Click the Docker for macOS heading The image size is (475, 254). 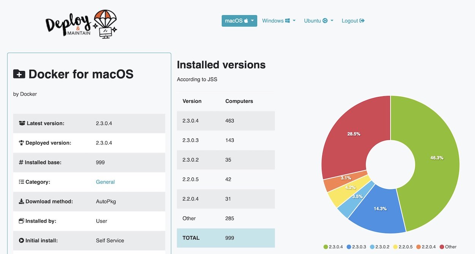[81, 74]
